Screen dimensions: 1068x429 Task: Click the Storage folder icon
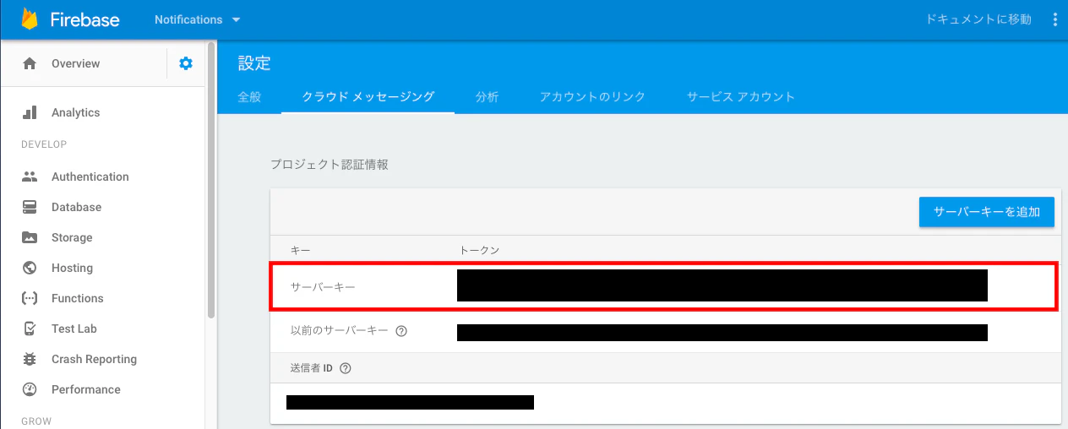(30, 237)
